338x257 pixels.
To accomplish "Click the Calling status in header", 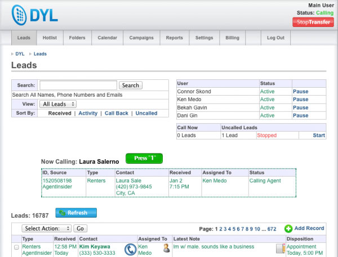I will tap(324, 13).
